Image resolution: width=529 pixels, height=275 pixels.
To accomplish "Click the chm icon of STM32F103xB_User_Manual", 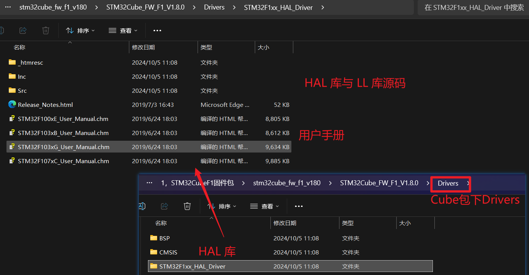I will point(12,133).
